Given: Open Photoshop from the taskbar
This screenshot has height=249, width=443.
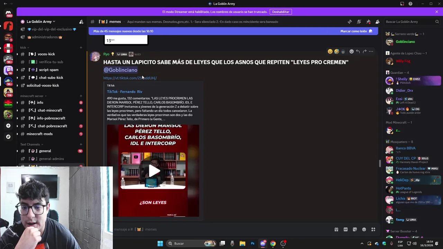Looking at the screenshot, I should click(x=253, y=243).
